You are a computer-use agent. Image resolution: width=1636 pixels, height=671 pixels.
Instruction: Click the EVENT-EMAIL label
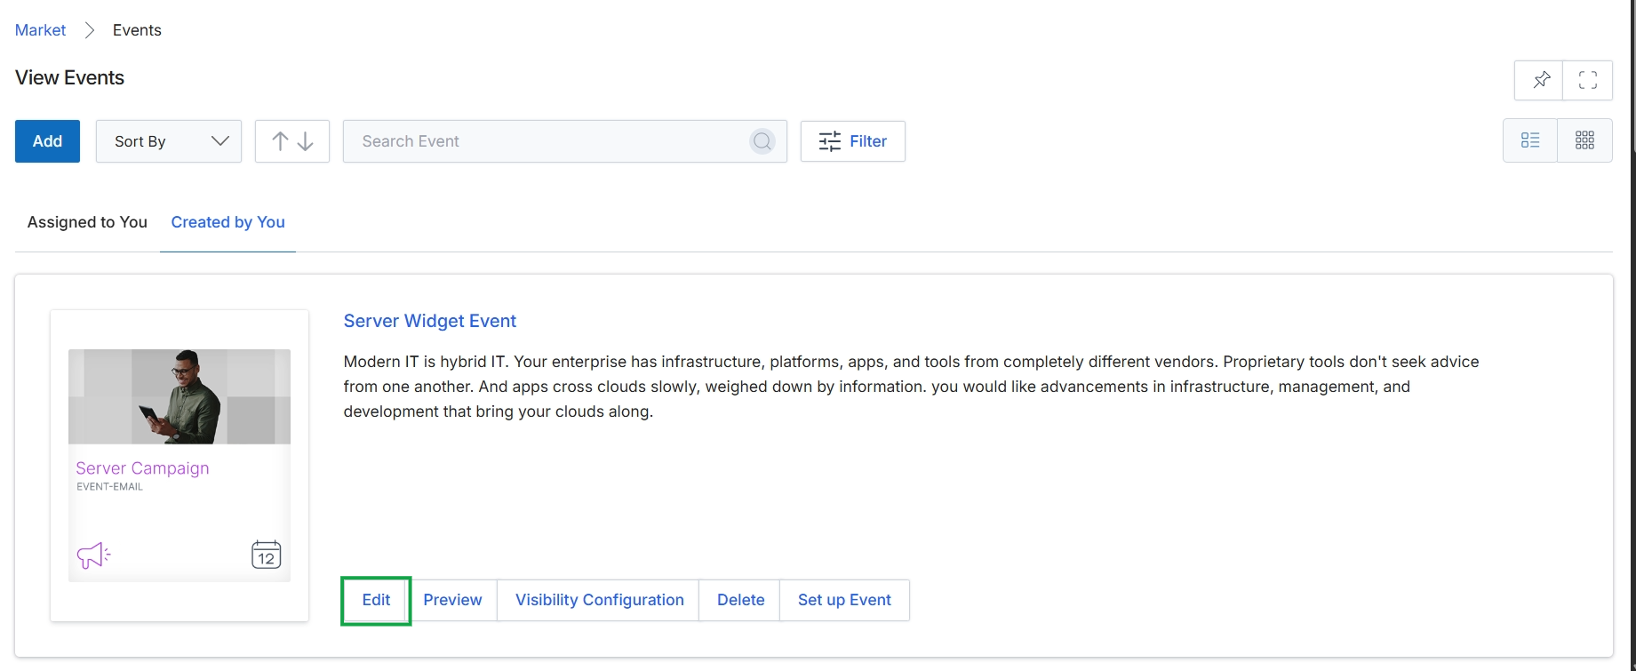109,487
